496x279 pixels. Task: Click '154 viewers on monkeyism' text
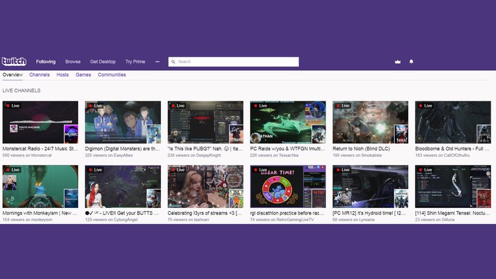tap(28, 220)
